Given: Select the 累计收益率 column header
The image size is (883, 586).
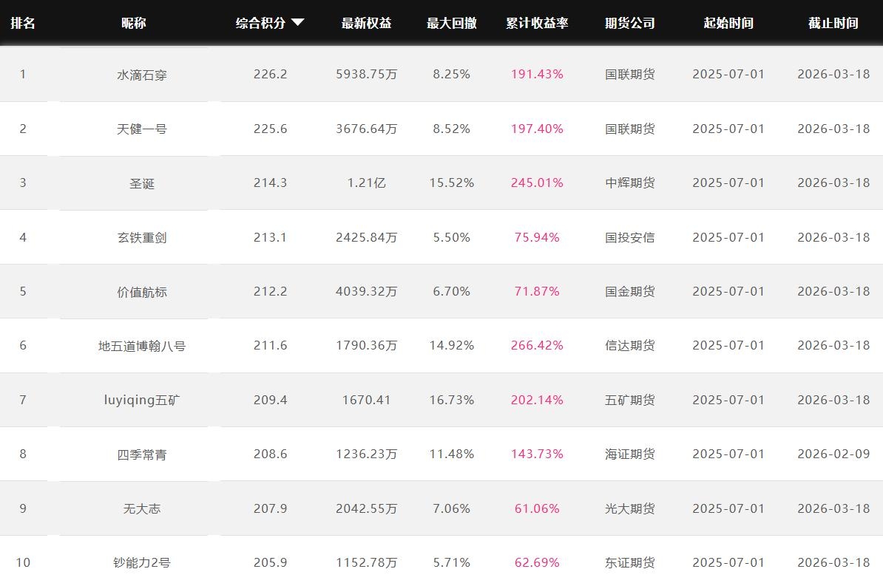Looking at the screenshot, I should [537, 23].
